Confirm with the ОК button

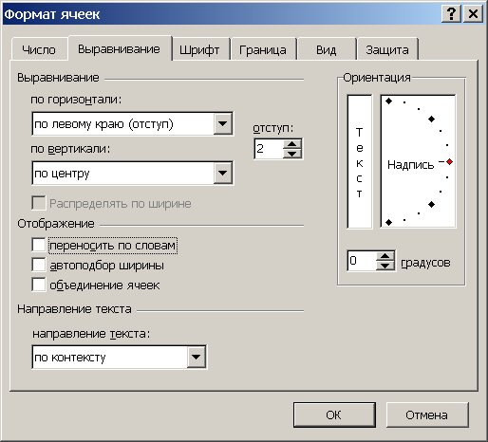[x=334, y=414]
